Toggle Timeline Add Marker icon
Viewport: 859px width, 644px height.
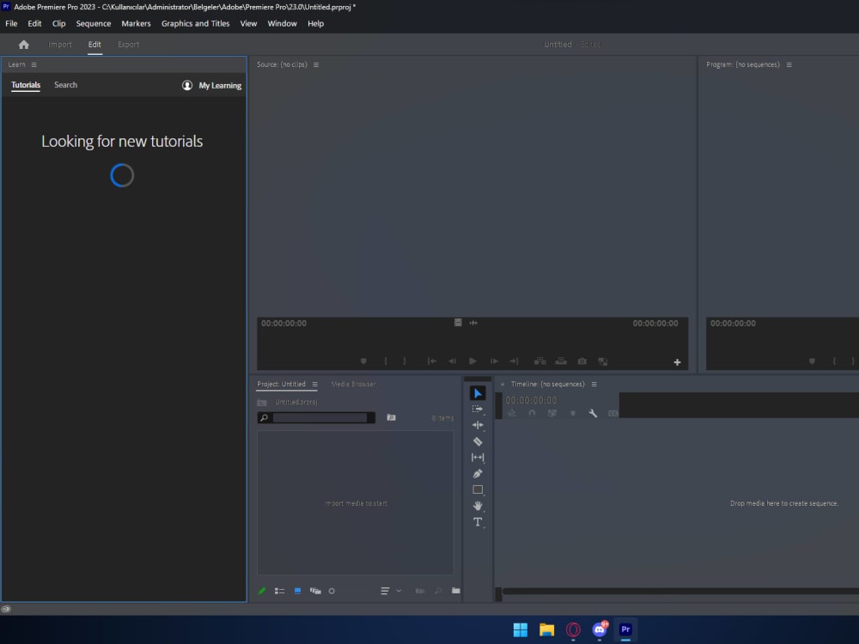[x=573, y=414]
